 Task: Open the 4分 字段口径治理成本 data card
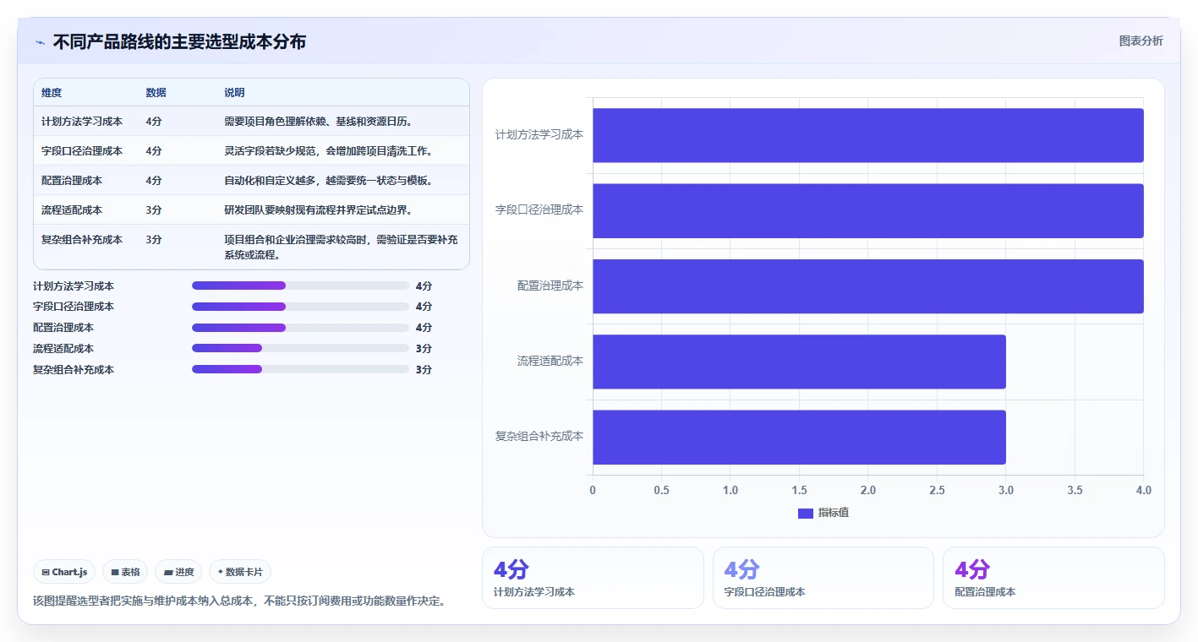[823, 578]
